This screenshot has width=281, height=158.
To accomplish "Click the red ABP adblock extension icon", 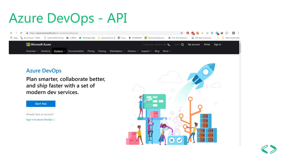I will [193, 33].
